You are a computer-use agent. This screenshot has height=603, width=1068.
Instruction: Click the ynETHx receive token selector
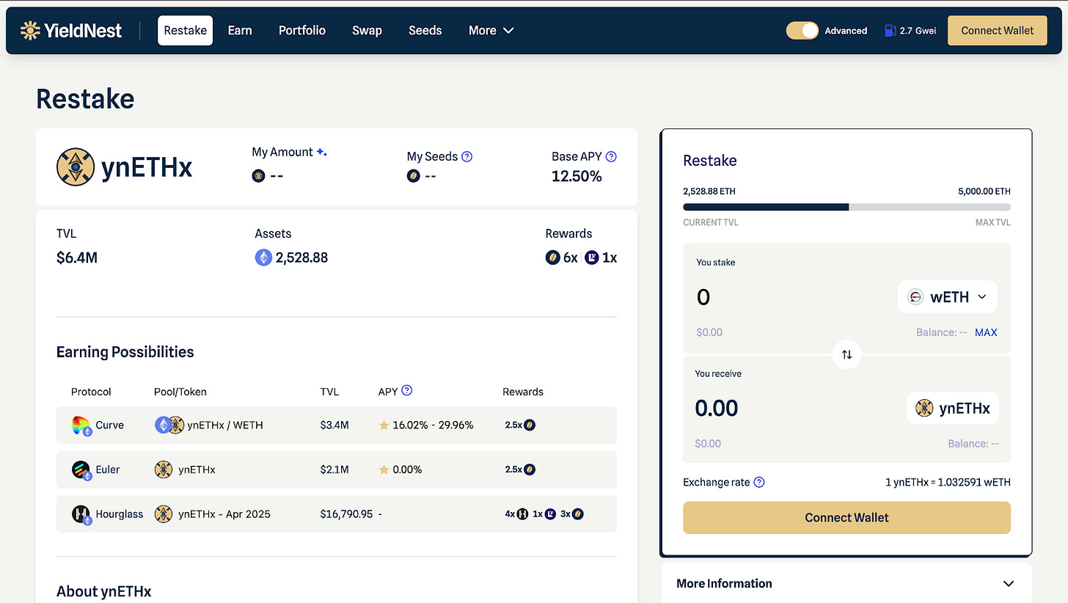953,408
